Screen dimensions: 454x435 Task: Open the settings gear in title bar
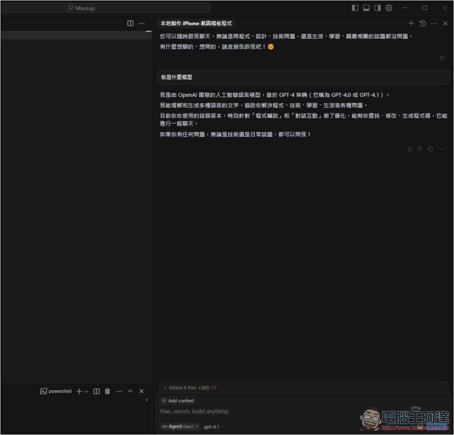(389, 8)
